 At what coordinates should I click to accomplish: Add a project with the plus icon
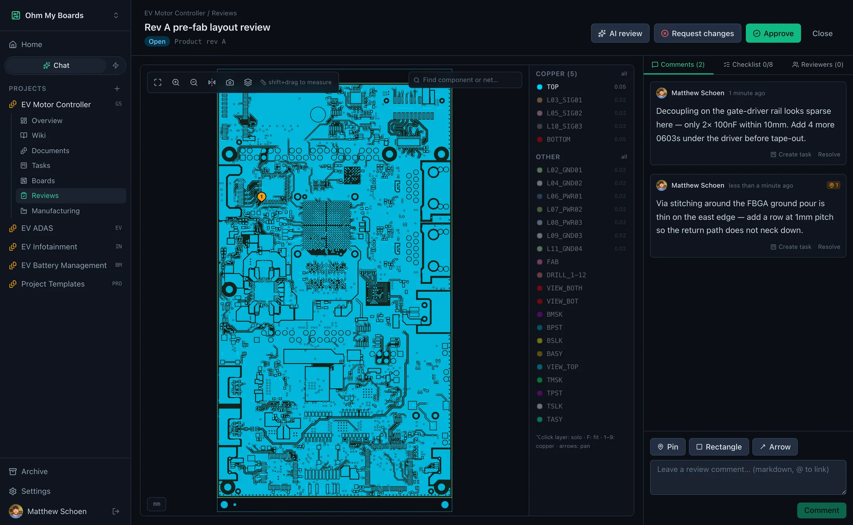coord(117,89)
